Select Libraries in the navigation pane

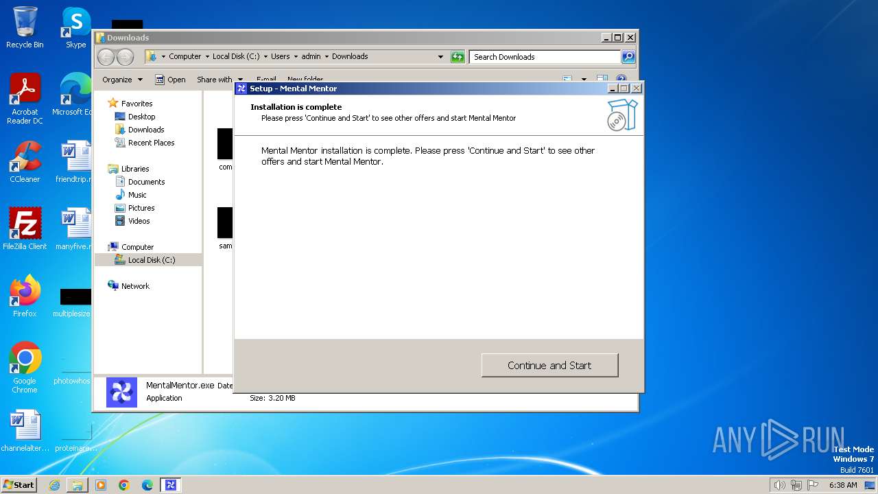tap(135, 169)
